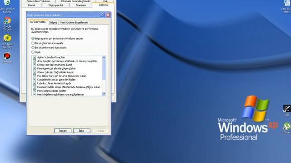291x163 pixels.
Task: Open the Gelişmiş tab in System Properties window
Action: click(x=103, y=5)
